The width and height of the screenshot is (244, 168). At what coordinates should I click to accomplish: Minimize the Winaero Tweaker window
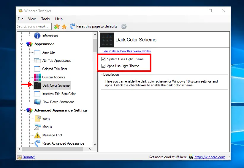[x=197, y=11]
